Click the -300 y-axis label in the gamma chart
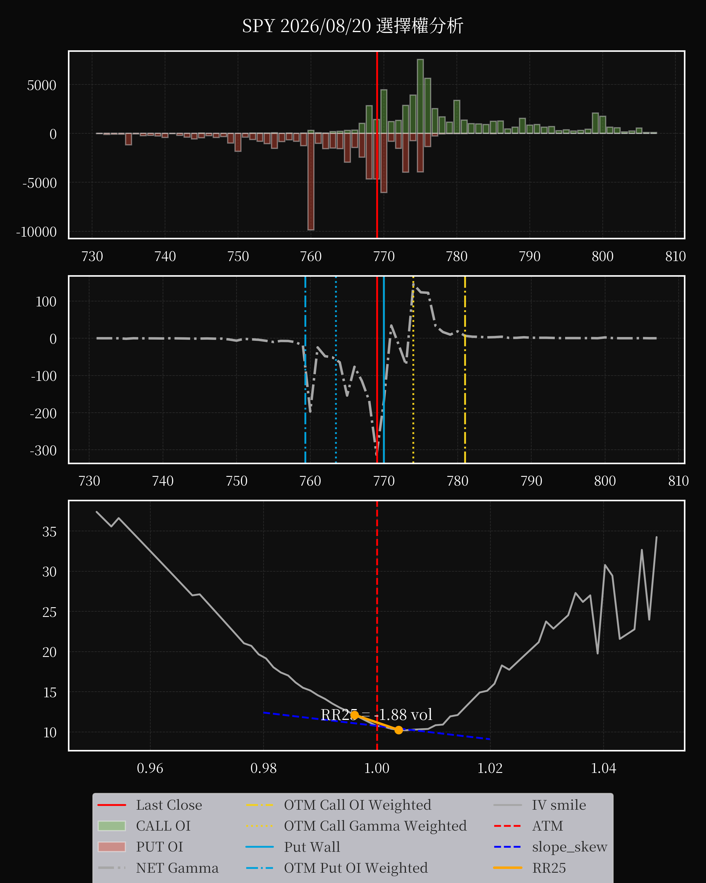The image size is (706, 883). 43,451
